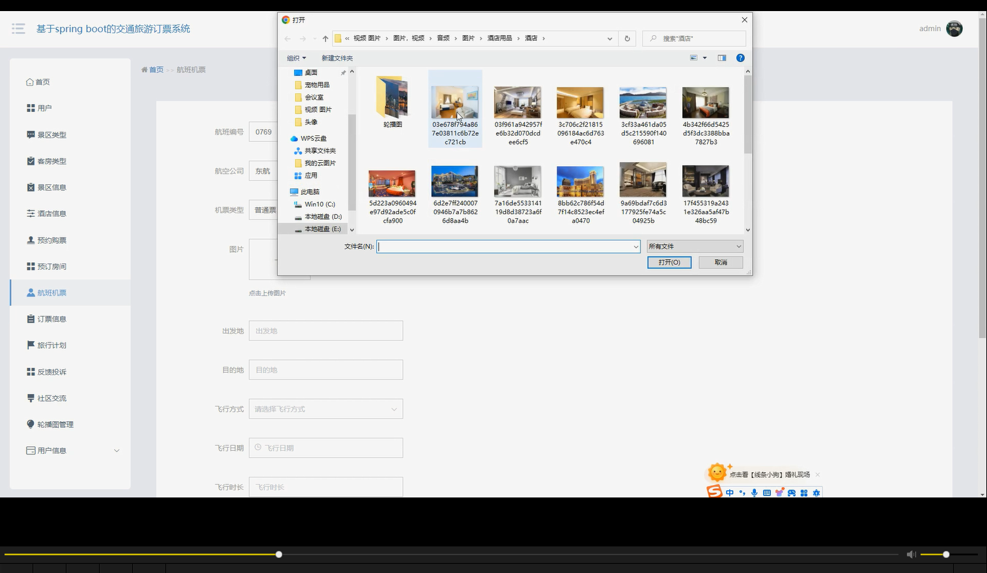
Task: Open 景区信息 in the sidebar
Action: point(52,188)
